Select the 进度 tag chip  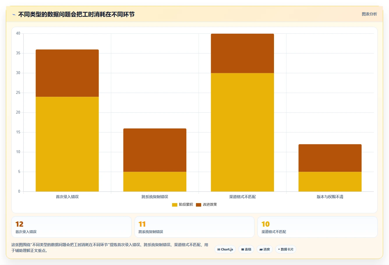(264, 249)
